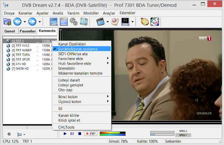Open Araçlar menu

point(109,13)
